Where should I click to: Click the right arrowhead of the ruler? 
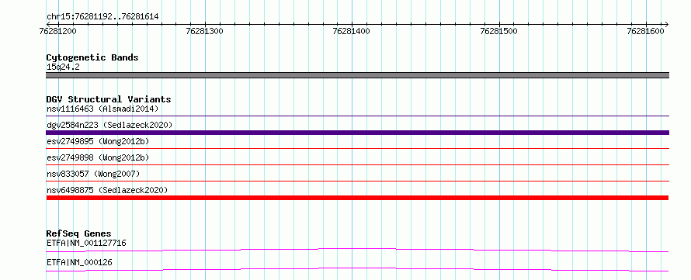click(x=666, y=24)
